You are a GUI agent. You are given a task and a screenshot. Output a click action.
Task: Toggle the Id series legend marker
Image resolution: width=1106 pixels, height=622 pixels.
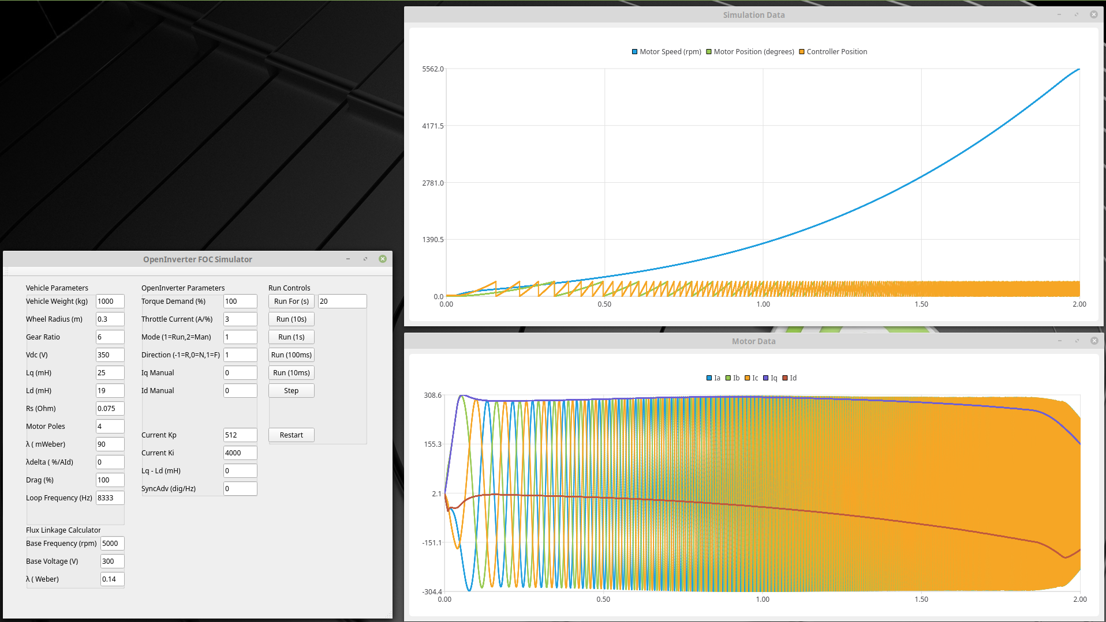[x=784, y=378]
